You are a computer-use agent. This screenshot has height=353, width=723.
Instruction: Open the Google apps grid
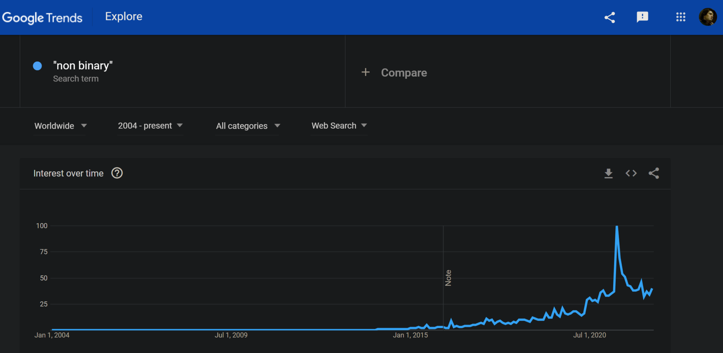tap(680, 17)
